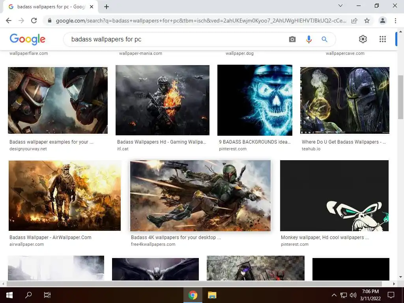Click the scrollbar down arrow

tap(400, 277)
